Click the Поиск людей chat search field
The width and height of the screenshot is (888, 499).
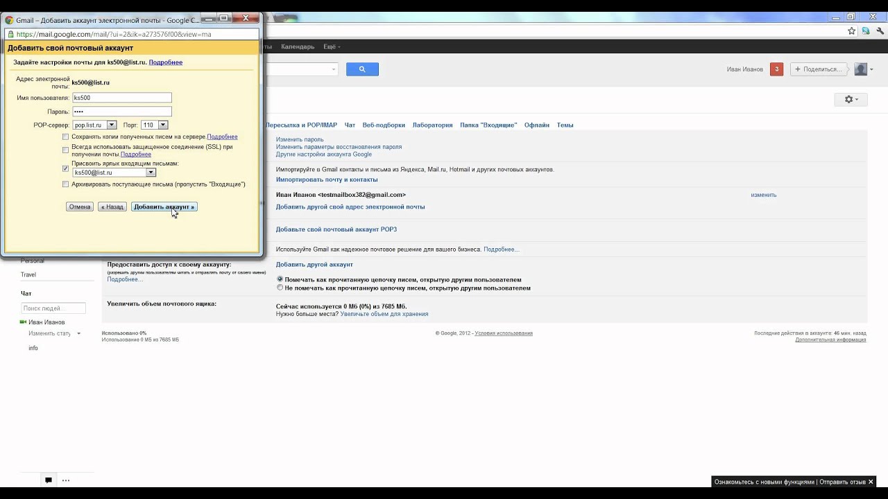(53, 308)
